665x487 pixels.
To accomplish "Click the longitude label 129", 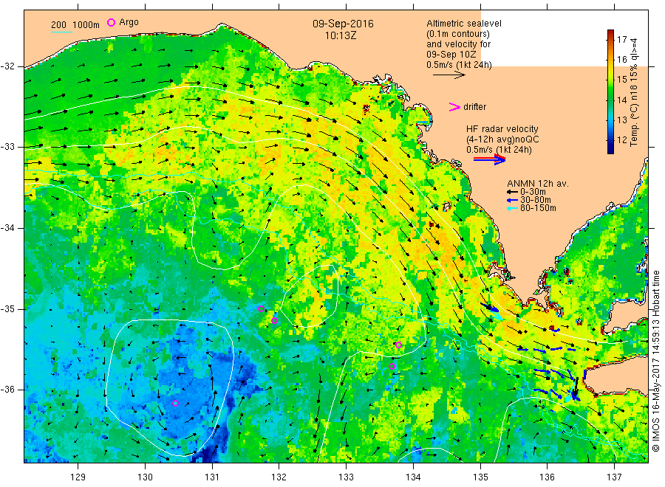I will coord(78,477).
